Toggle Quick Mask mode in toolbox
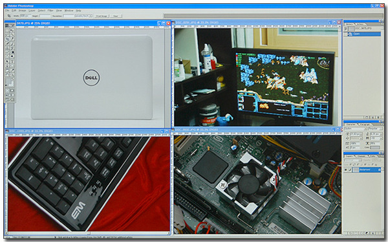 pyautogui.click(x=12, y=91)
